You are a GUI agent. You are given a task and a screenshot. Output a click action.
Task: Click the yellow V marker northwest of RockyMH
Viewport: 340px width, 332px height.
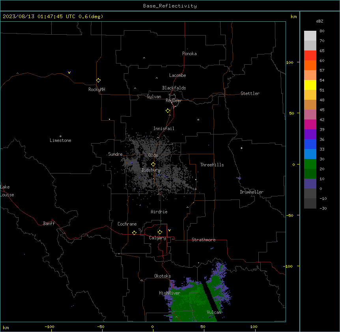[x=69, y=73]
